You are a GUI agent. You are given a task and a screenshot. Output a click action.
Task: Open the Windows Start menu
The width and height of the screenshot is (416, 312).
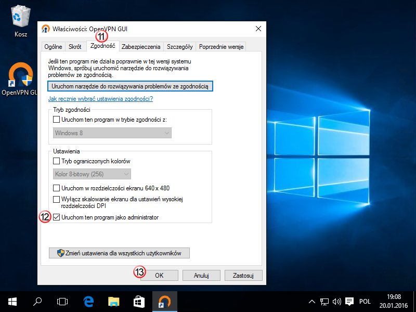12,302
